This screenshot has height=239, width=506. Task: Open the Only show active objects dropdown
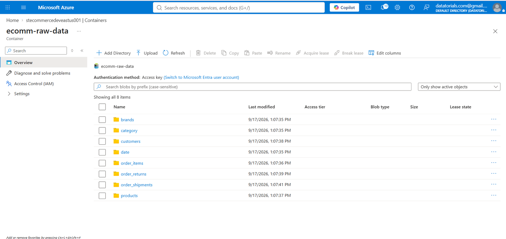click(x=459, y=87)
